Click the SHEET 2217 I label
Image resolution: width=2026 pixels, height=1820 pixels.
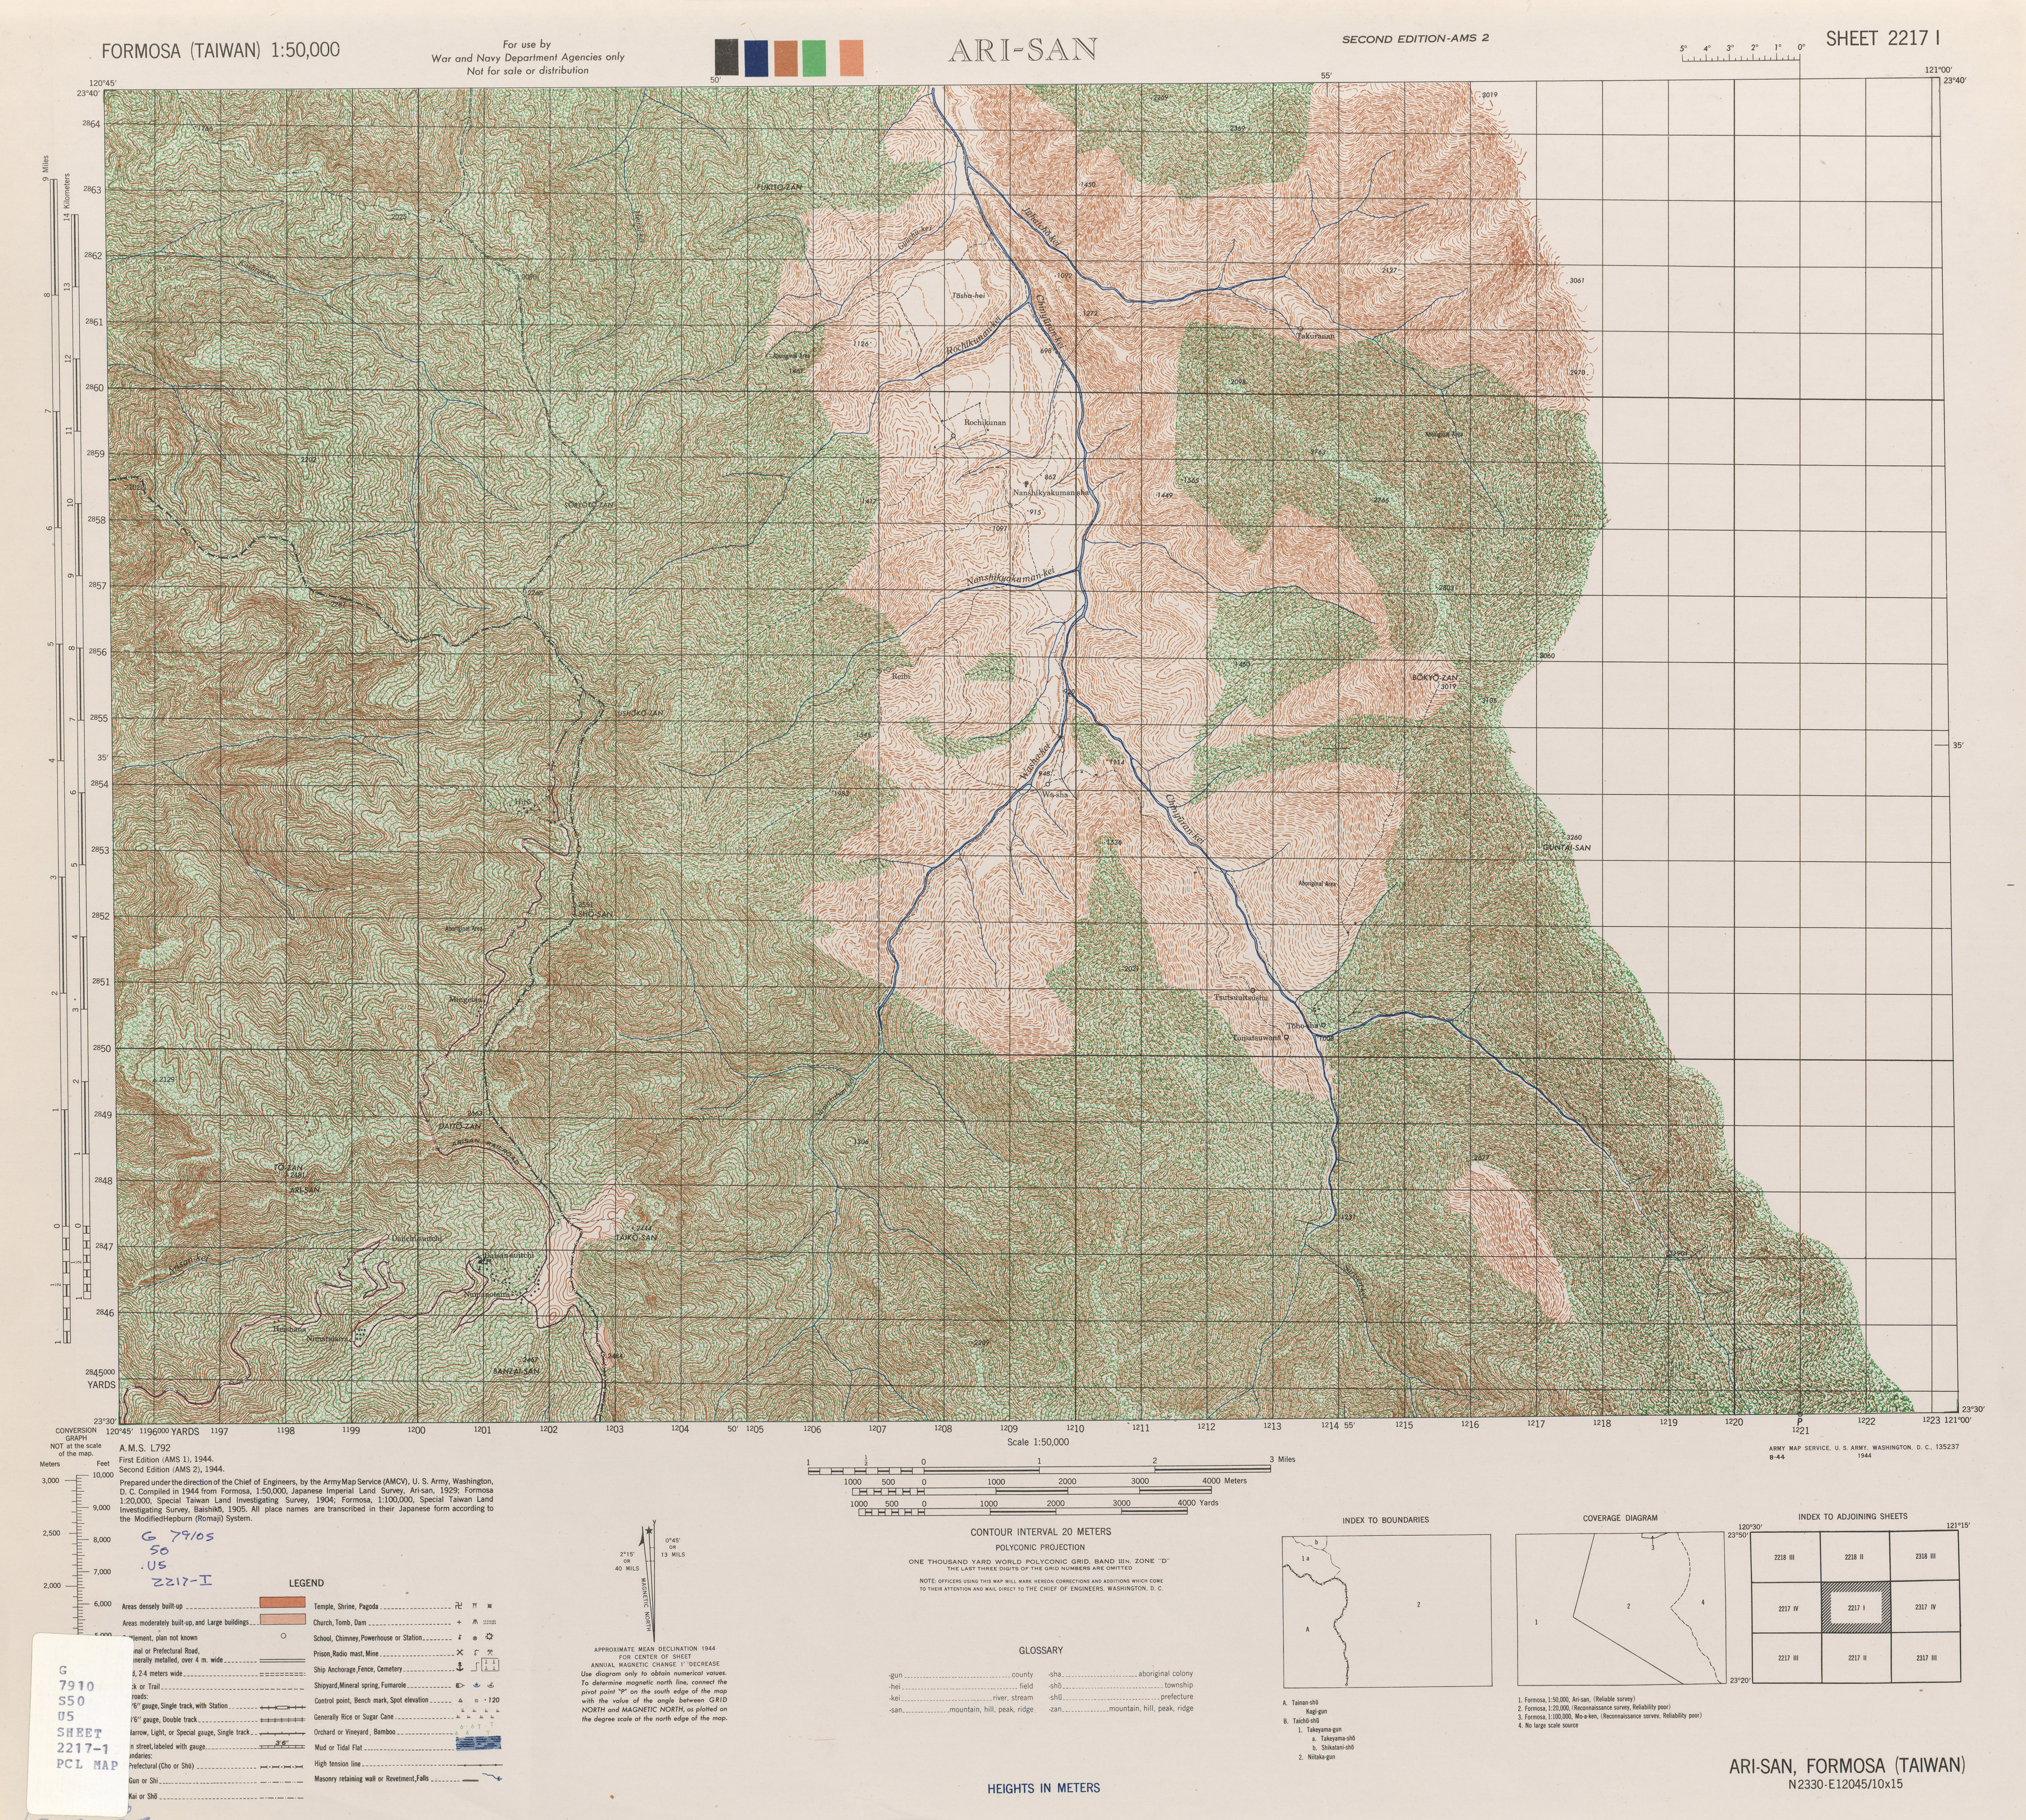[1883, 39]
